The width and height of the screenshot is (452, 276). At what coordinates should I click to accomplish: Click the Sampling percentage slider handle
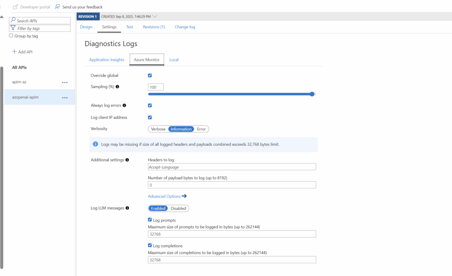coord(312,94)
